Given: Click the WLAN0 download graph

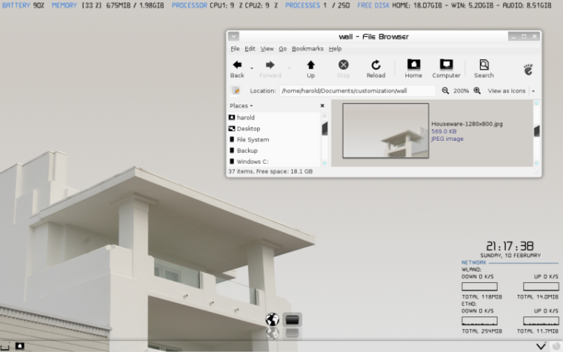Looking at the screenshot, I should point(479,286).
